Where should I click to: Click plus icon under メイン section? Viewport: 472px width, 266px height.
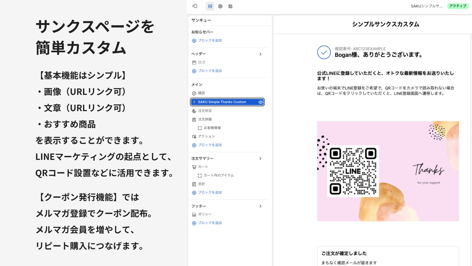pyautogui.click(x=194, y=145)
